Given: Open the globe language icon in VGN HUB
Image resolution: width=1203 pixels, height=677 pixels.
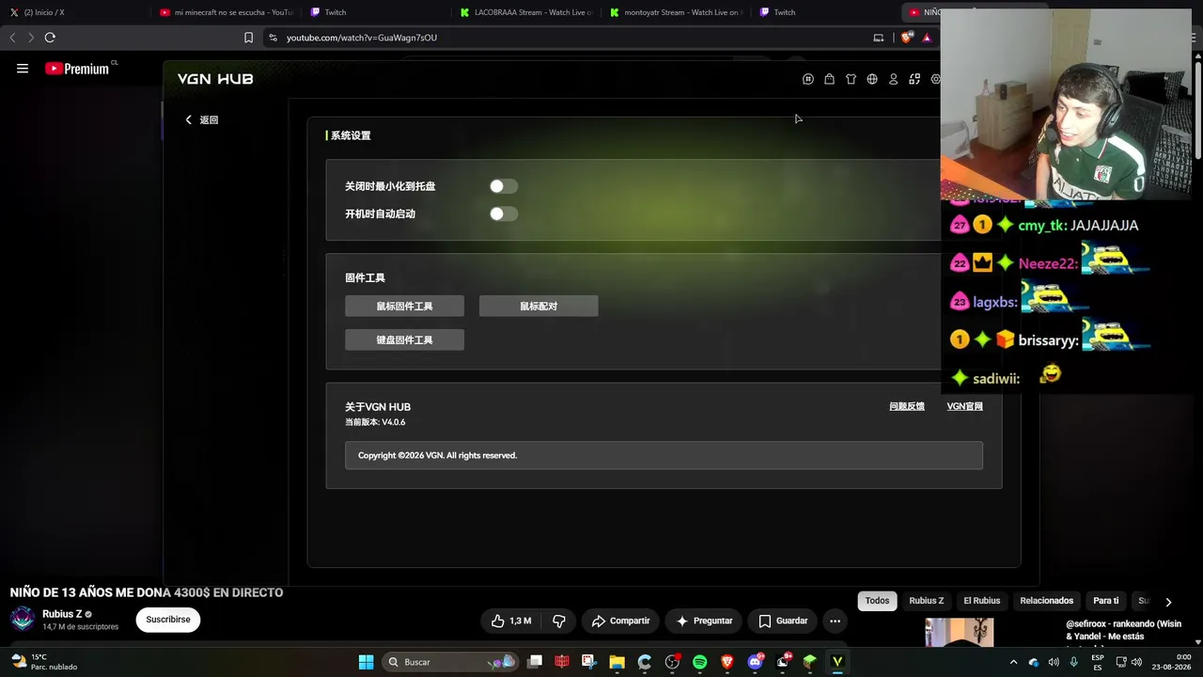Looking at the screenshot, I should 872,79.
